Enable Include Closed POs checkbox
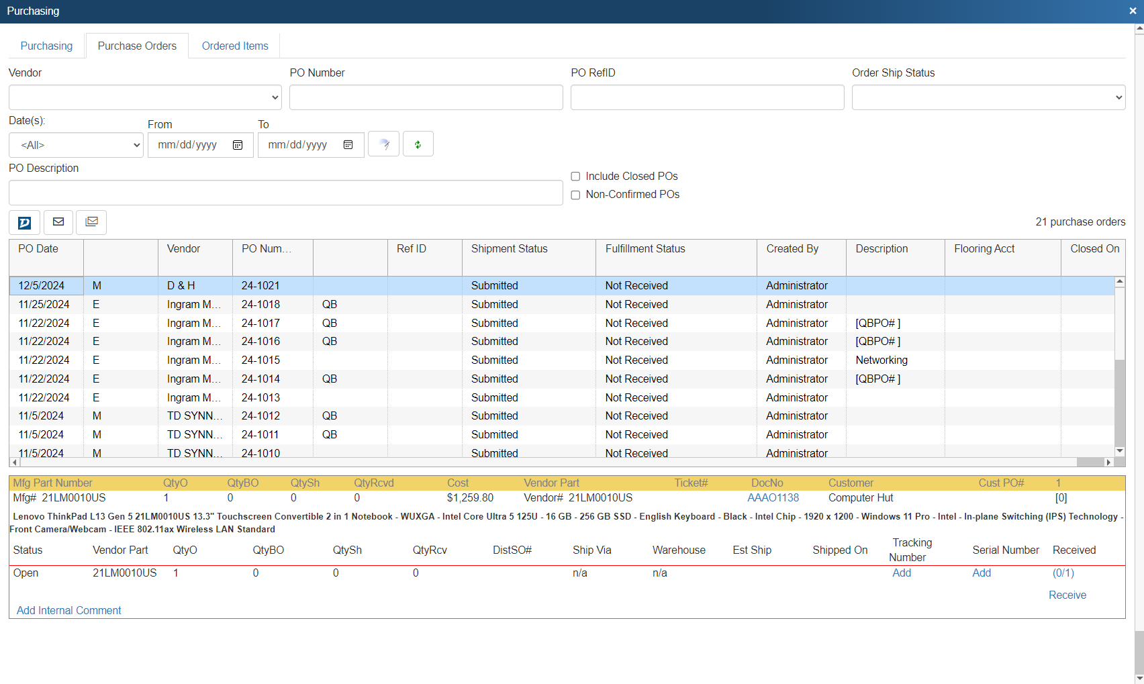The height and width of the screenshot is (684, 1144). [575, 177]
